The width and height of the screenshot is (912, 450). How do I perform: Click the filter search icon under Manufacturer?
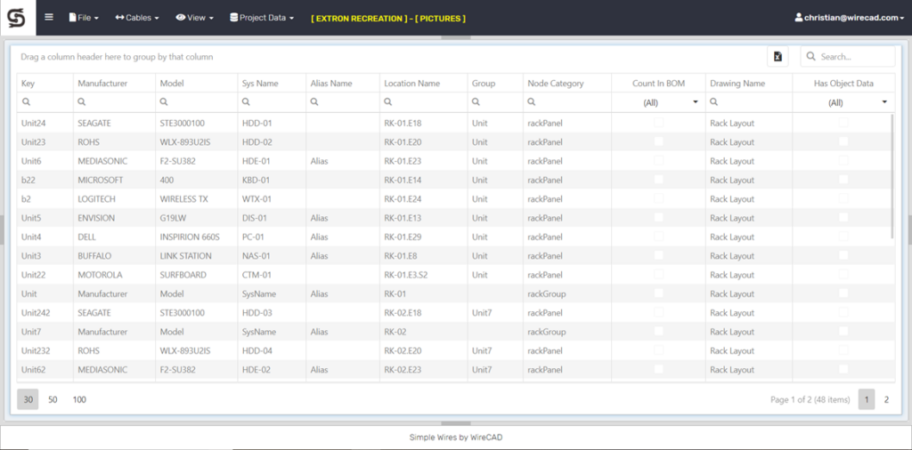[83, 102]
